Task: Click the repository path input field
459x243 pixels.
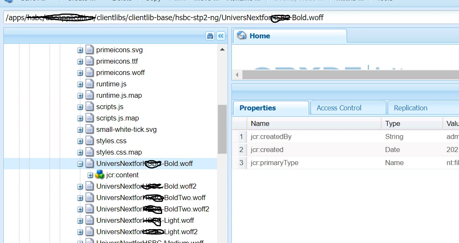Action: pos(231,18)
